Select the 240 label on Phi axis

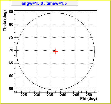63,95
